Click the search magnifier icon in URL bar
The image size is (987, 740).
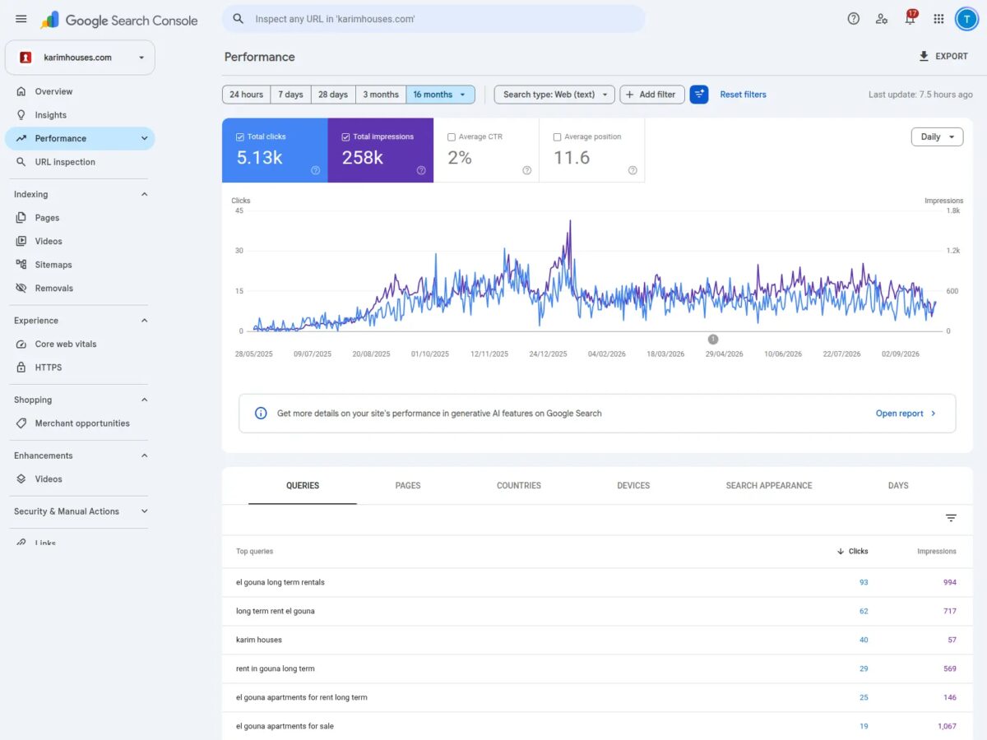[239, 19]
